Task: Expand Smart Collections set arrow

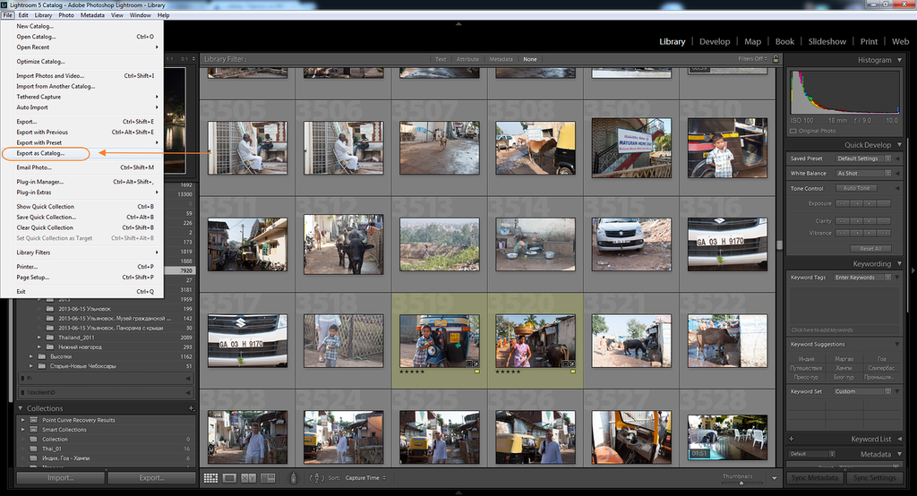Action: (x=22, y=430)
